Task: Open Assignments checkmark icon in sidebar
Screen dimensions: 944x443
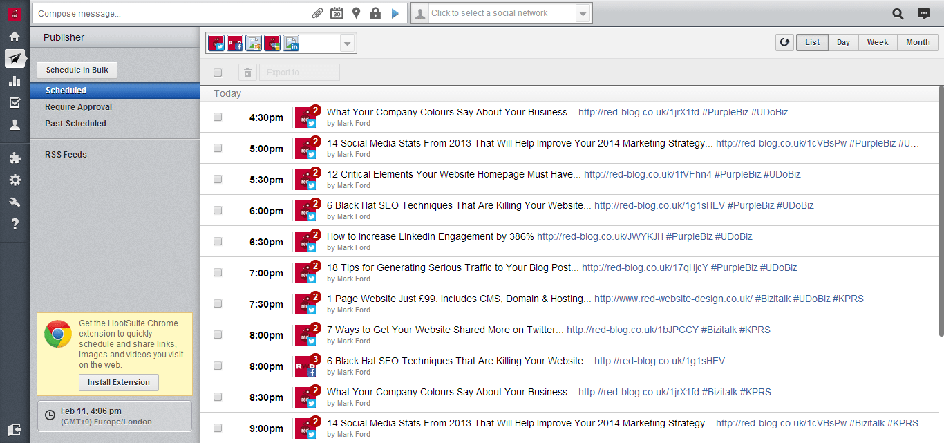Action: click(15, 103)
